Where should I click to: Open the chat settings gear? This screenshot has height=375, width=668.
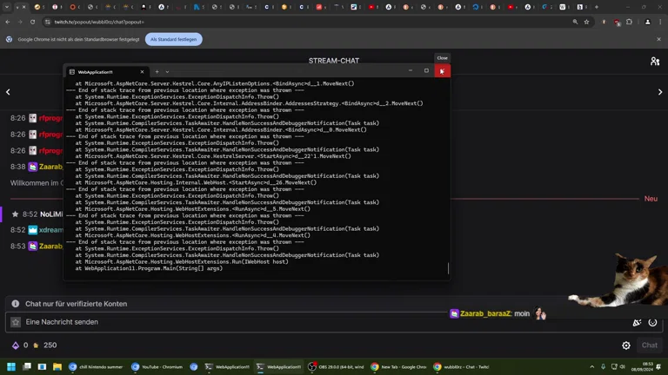pos(626,345)
